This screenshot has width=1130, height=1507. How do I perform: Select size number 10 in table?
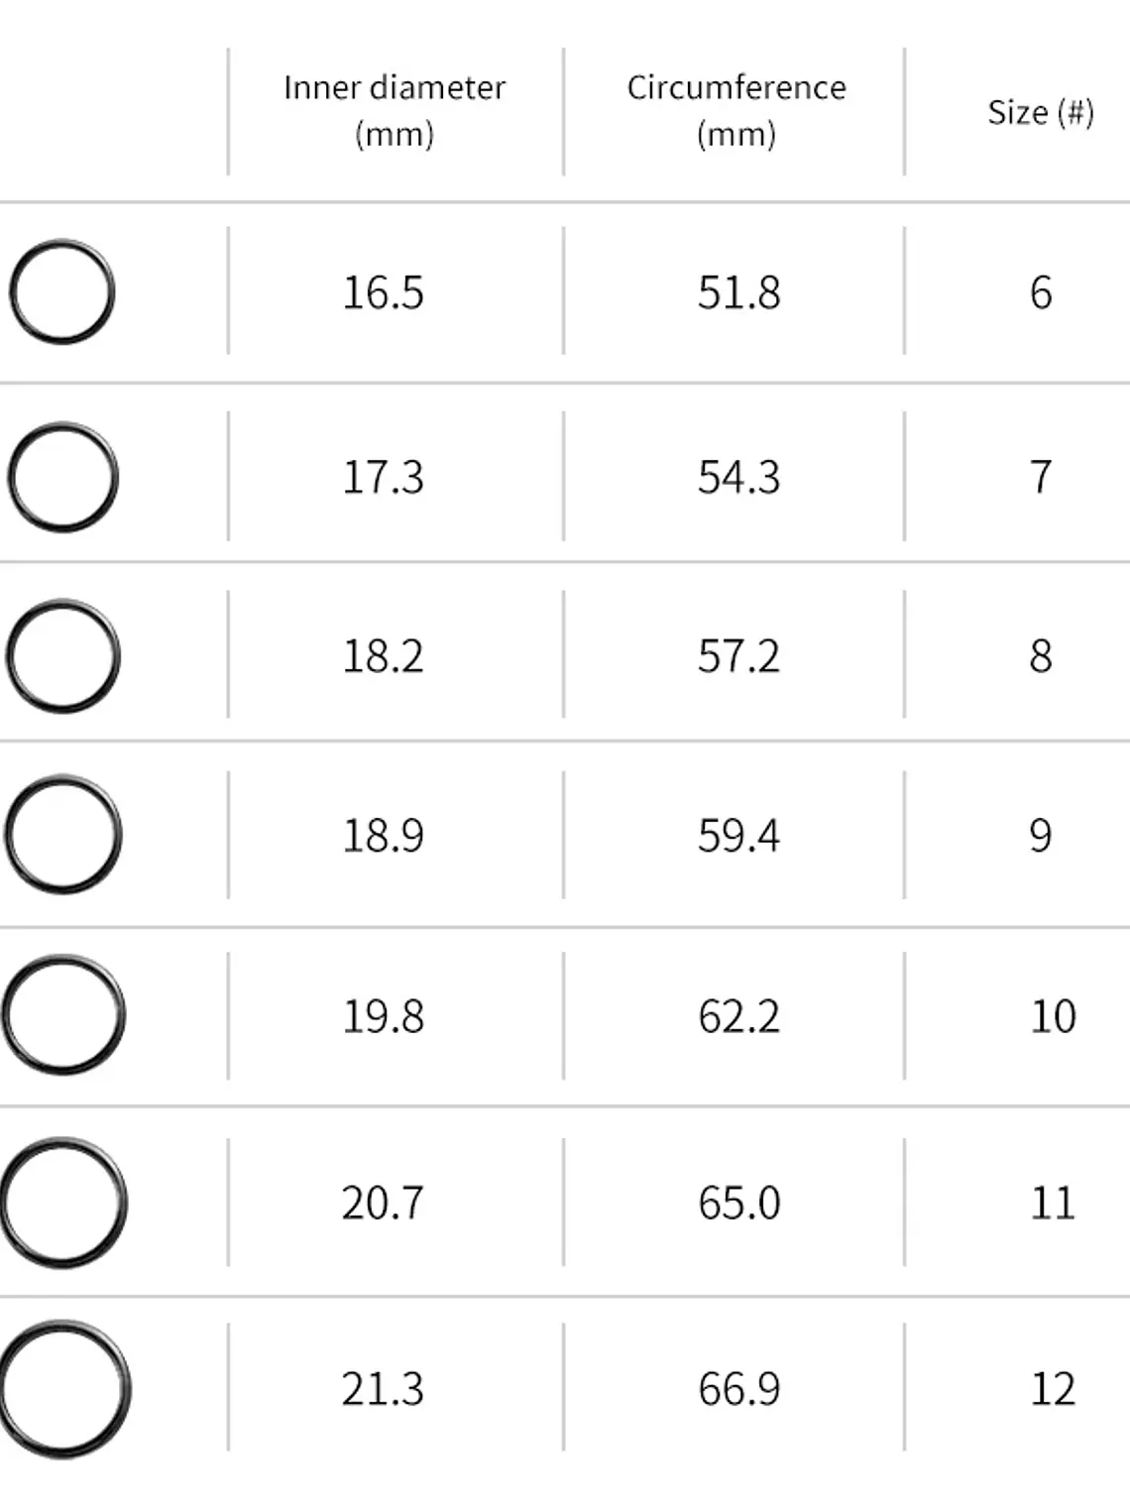(1053, 1017)
